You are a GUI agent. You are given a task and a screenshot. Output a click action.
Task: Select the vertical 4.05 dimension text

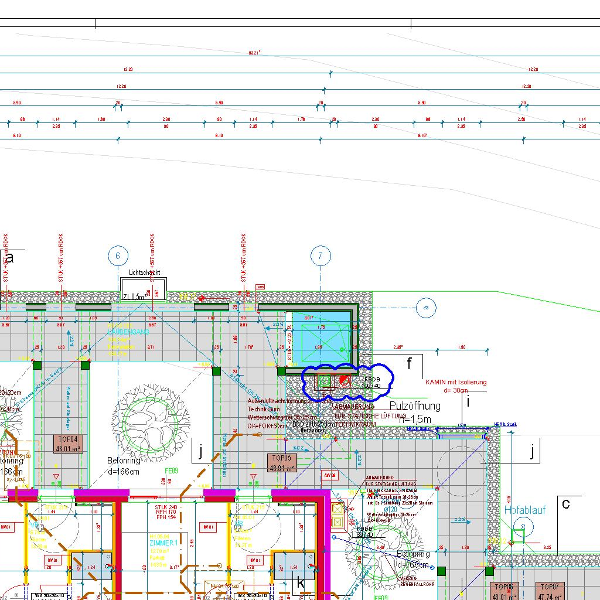[x=509, y=499]
